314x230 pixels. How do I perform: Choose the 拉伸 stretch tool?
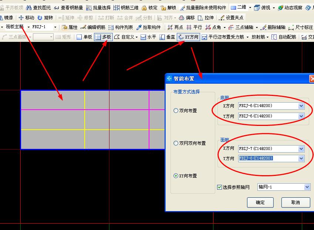pyautogui.click(x=206, y=18)
